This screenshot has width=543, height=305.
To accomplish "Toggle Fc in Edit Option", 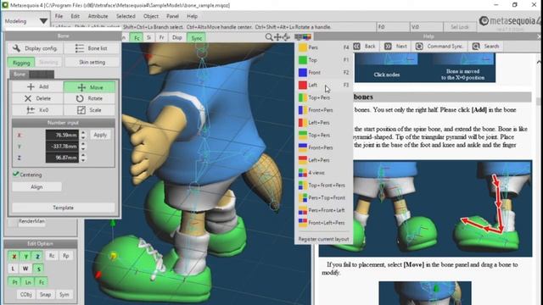I will (x=42, y=282).
